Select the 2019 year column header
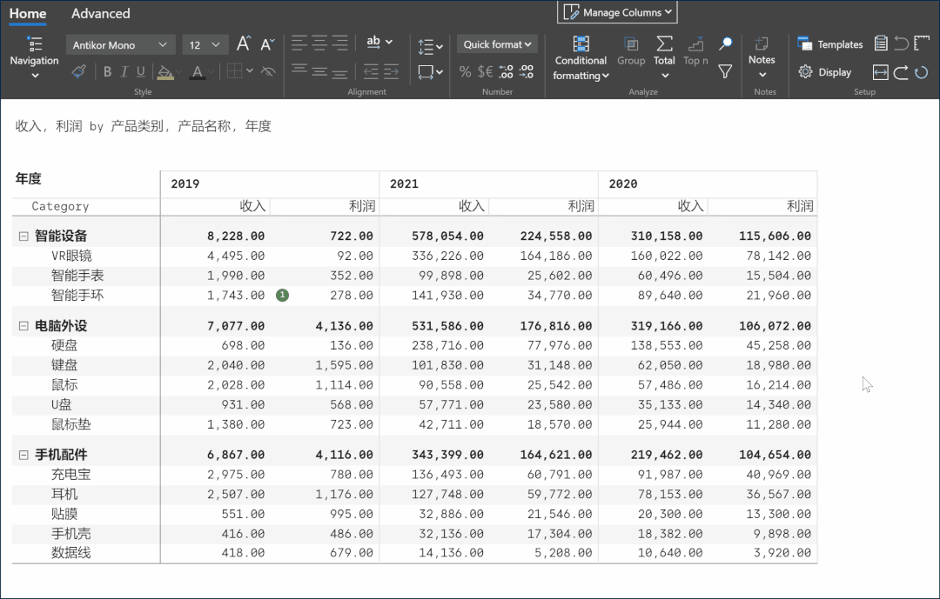Screen dimensions: 940x599 coord(270,184)
